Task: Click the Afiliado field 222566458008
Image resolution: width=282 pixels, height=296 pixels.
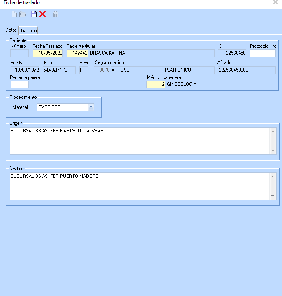Action: (x=246, y=70)
